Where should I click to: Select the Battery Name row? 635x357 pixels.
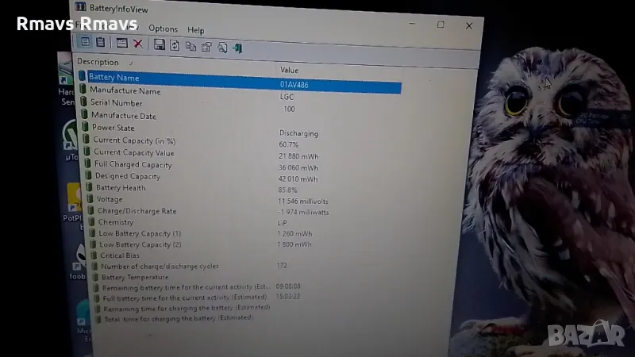[114, 78]
